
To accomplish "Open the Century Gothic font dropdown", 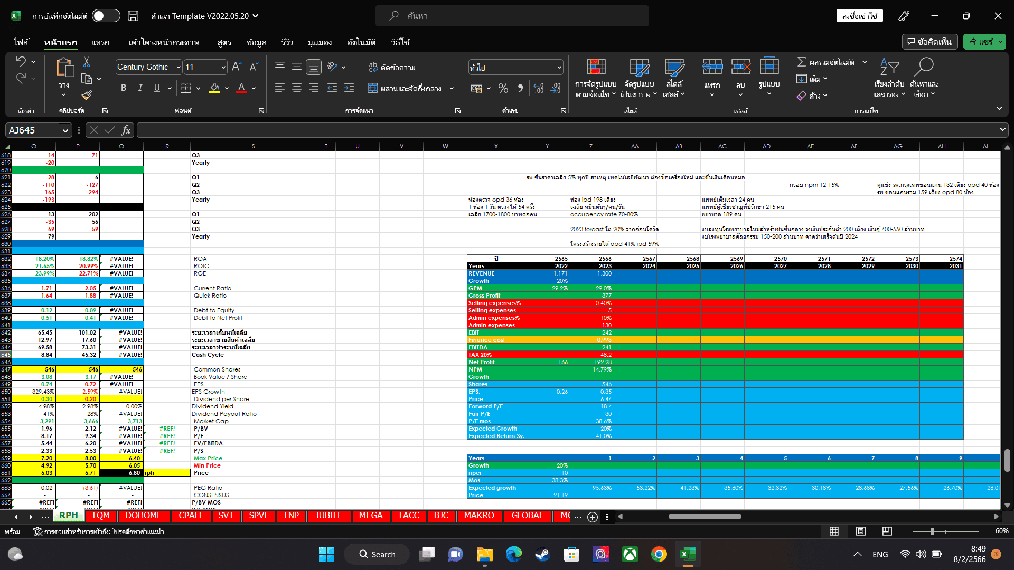I will click(x=179, y=67).
